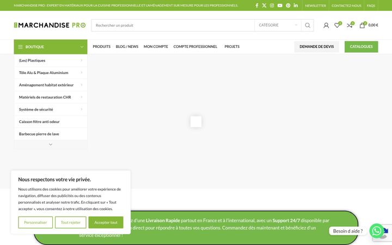
Task: Open the FAQs link
Action: tap(371, 5)
